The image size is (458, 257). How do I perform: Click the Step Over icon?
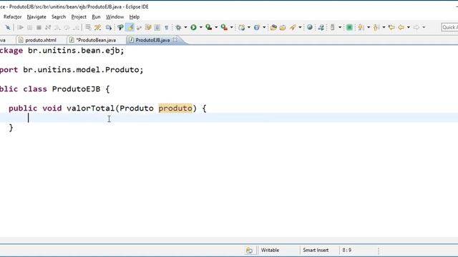[67, 27]
